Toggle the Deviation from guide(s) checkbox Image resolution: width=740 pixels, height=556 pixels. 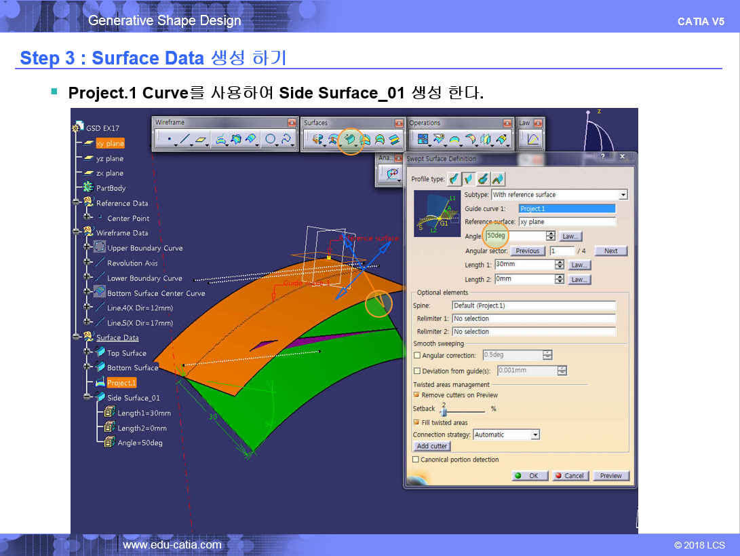click(417, 371)
